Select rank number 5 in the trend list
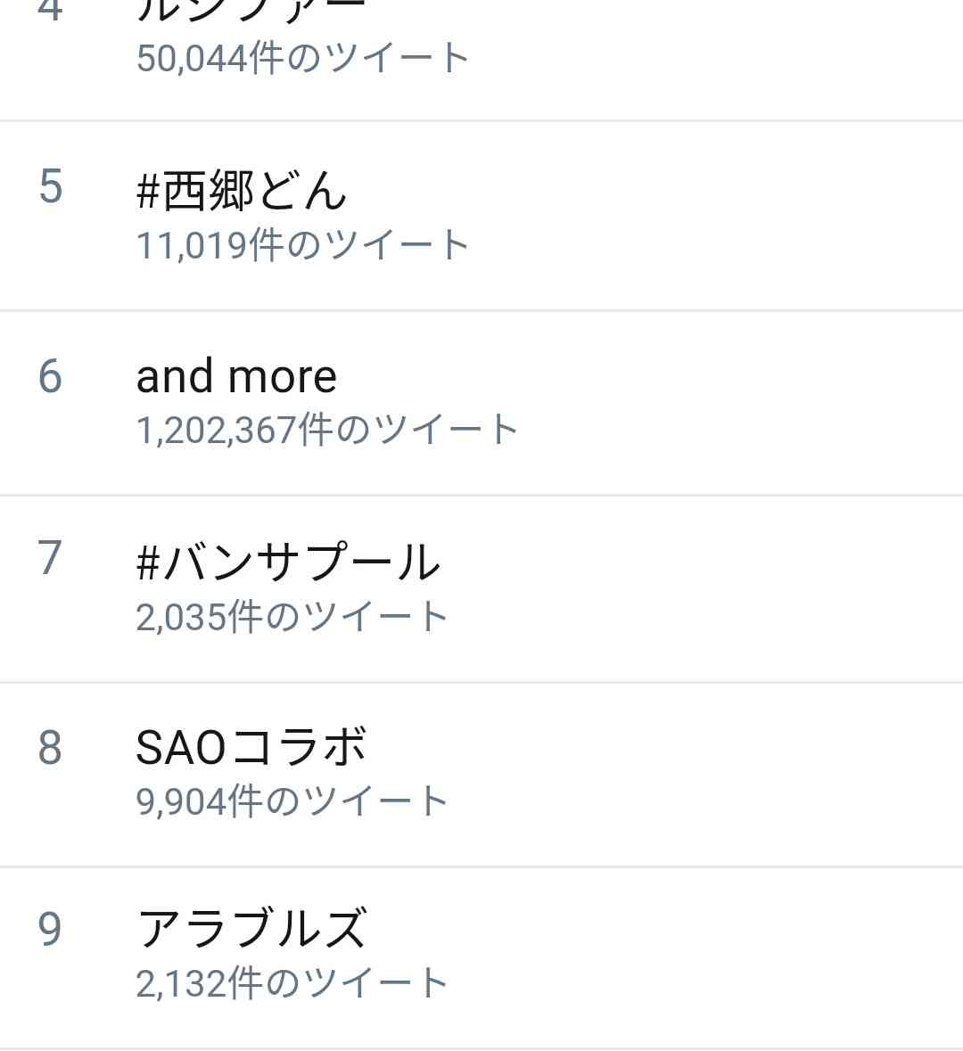Image resolution: width=963 pixels, height=1051 pixels. tap(50, 186)
